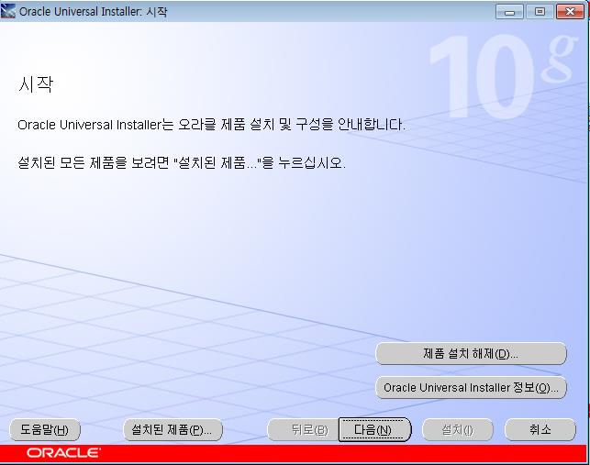Click the 시작 heading text
Viewport: 590px width, 465px height.
(x=36, y=83)
